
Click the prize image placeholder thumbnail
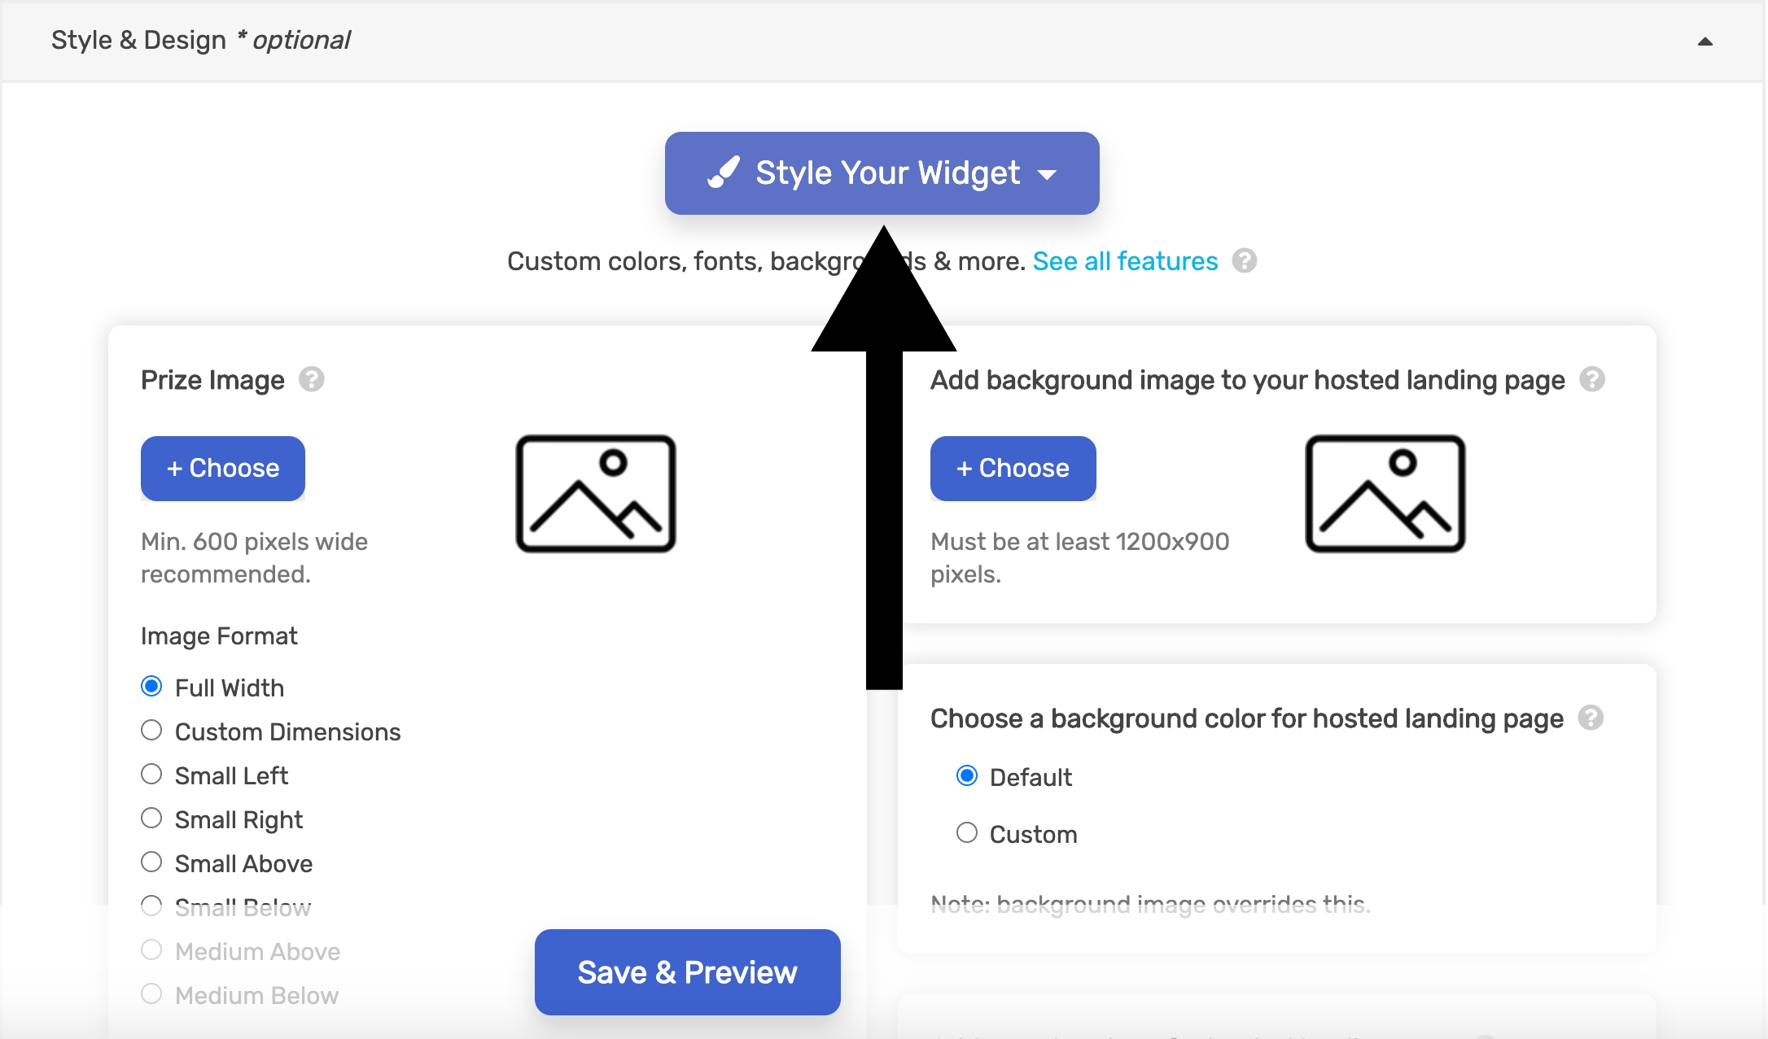pyautogui.click(x=596, y=494)
